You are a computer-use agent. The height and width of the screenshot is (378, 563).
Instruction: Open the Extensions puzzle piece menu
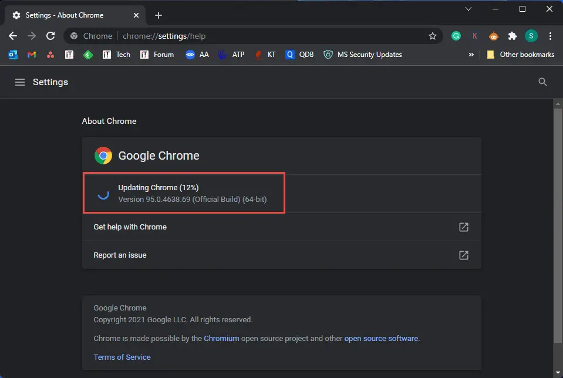(513, 36)
